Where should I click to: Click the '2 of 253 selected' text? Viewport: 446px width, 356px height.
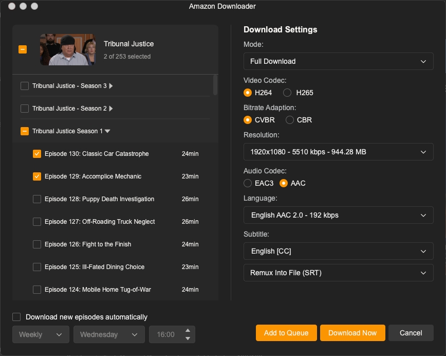pos(127,57)
